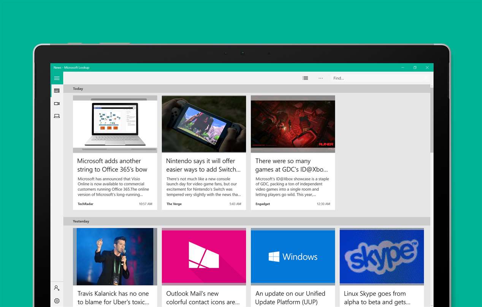Click the Engadget source label
This screenshot has height=307, width=482.
pos(263,204)
